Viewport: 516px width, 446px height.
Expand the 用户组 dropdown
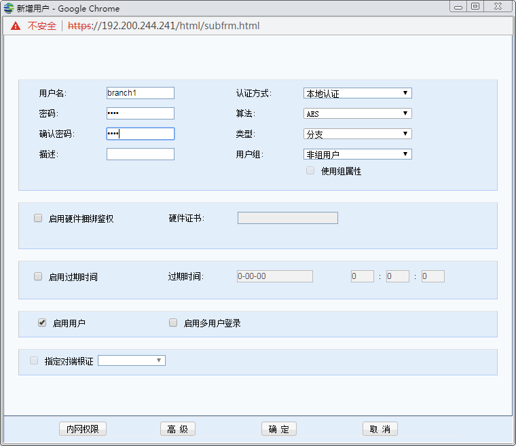357,154
